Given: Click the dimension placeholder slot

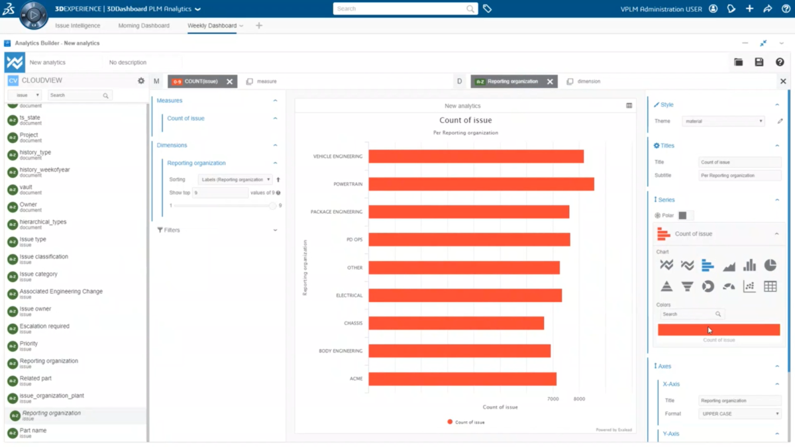Looking at the screenshot, I should 584,81.
